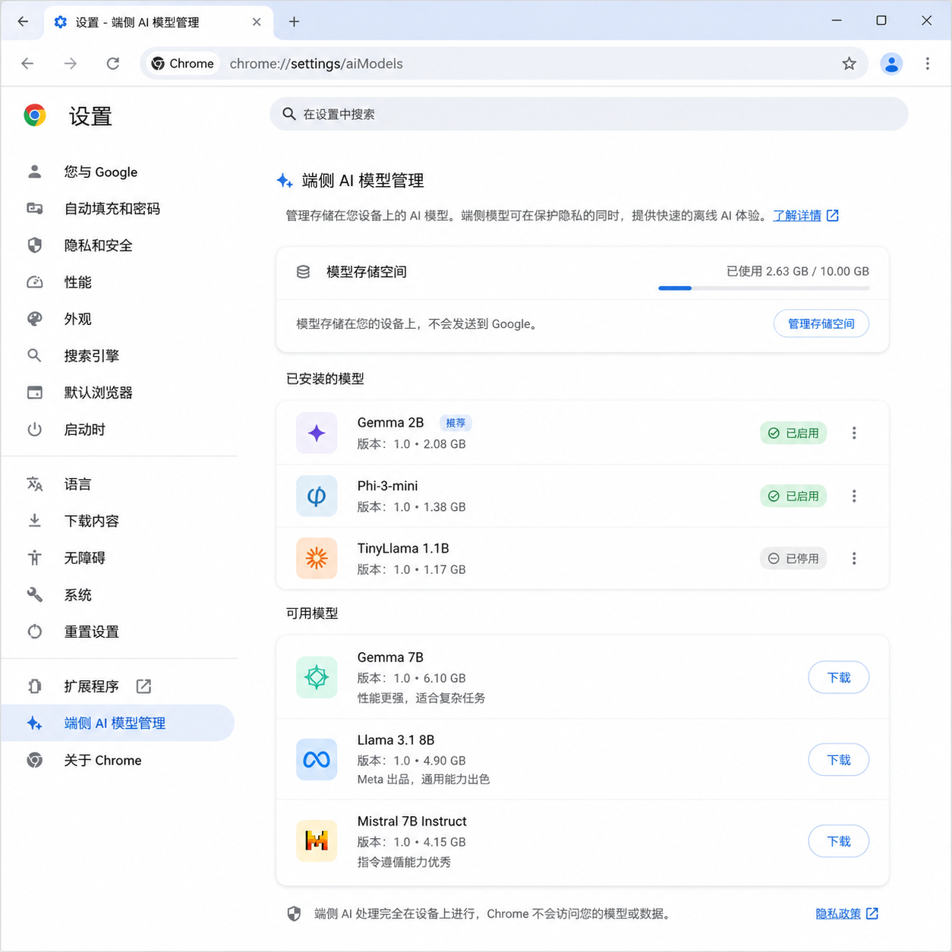Click the shield icon in the footer notice
Viewport: 952px width, 952px height.
click(295, 913)
